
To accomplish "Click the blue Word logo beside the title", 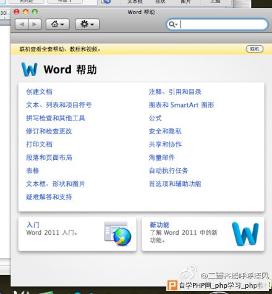I will pyautogui.click(x=30, y=69).
